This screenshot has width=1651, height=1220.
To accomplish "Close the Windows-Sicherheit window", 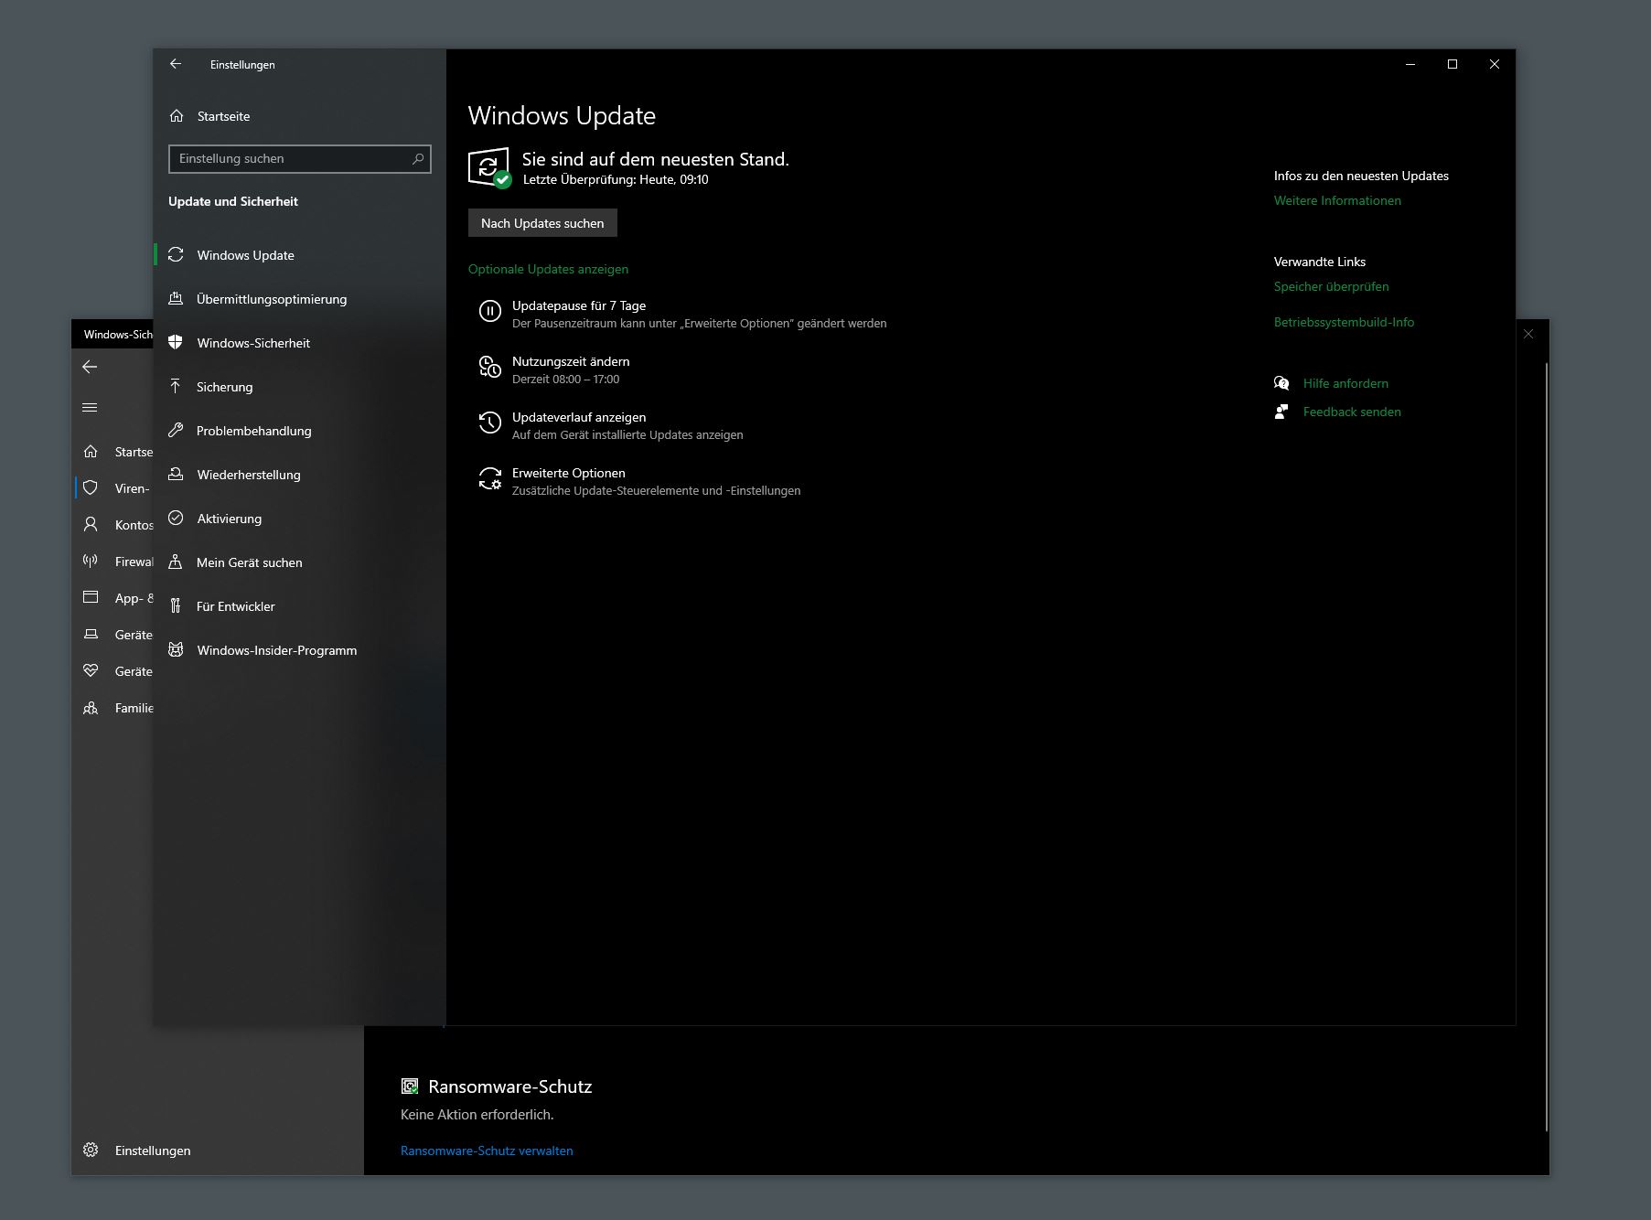I will pos(1528,334).
